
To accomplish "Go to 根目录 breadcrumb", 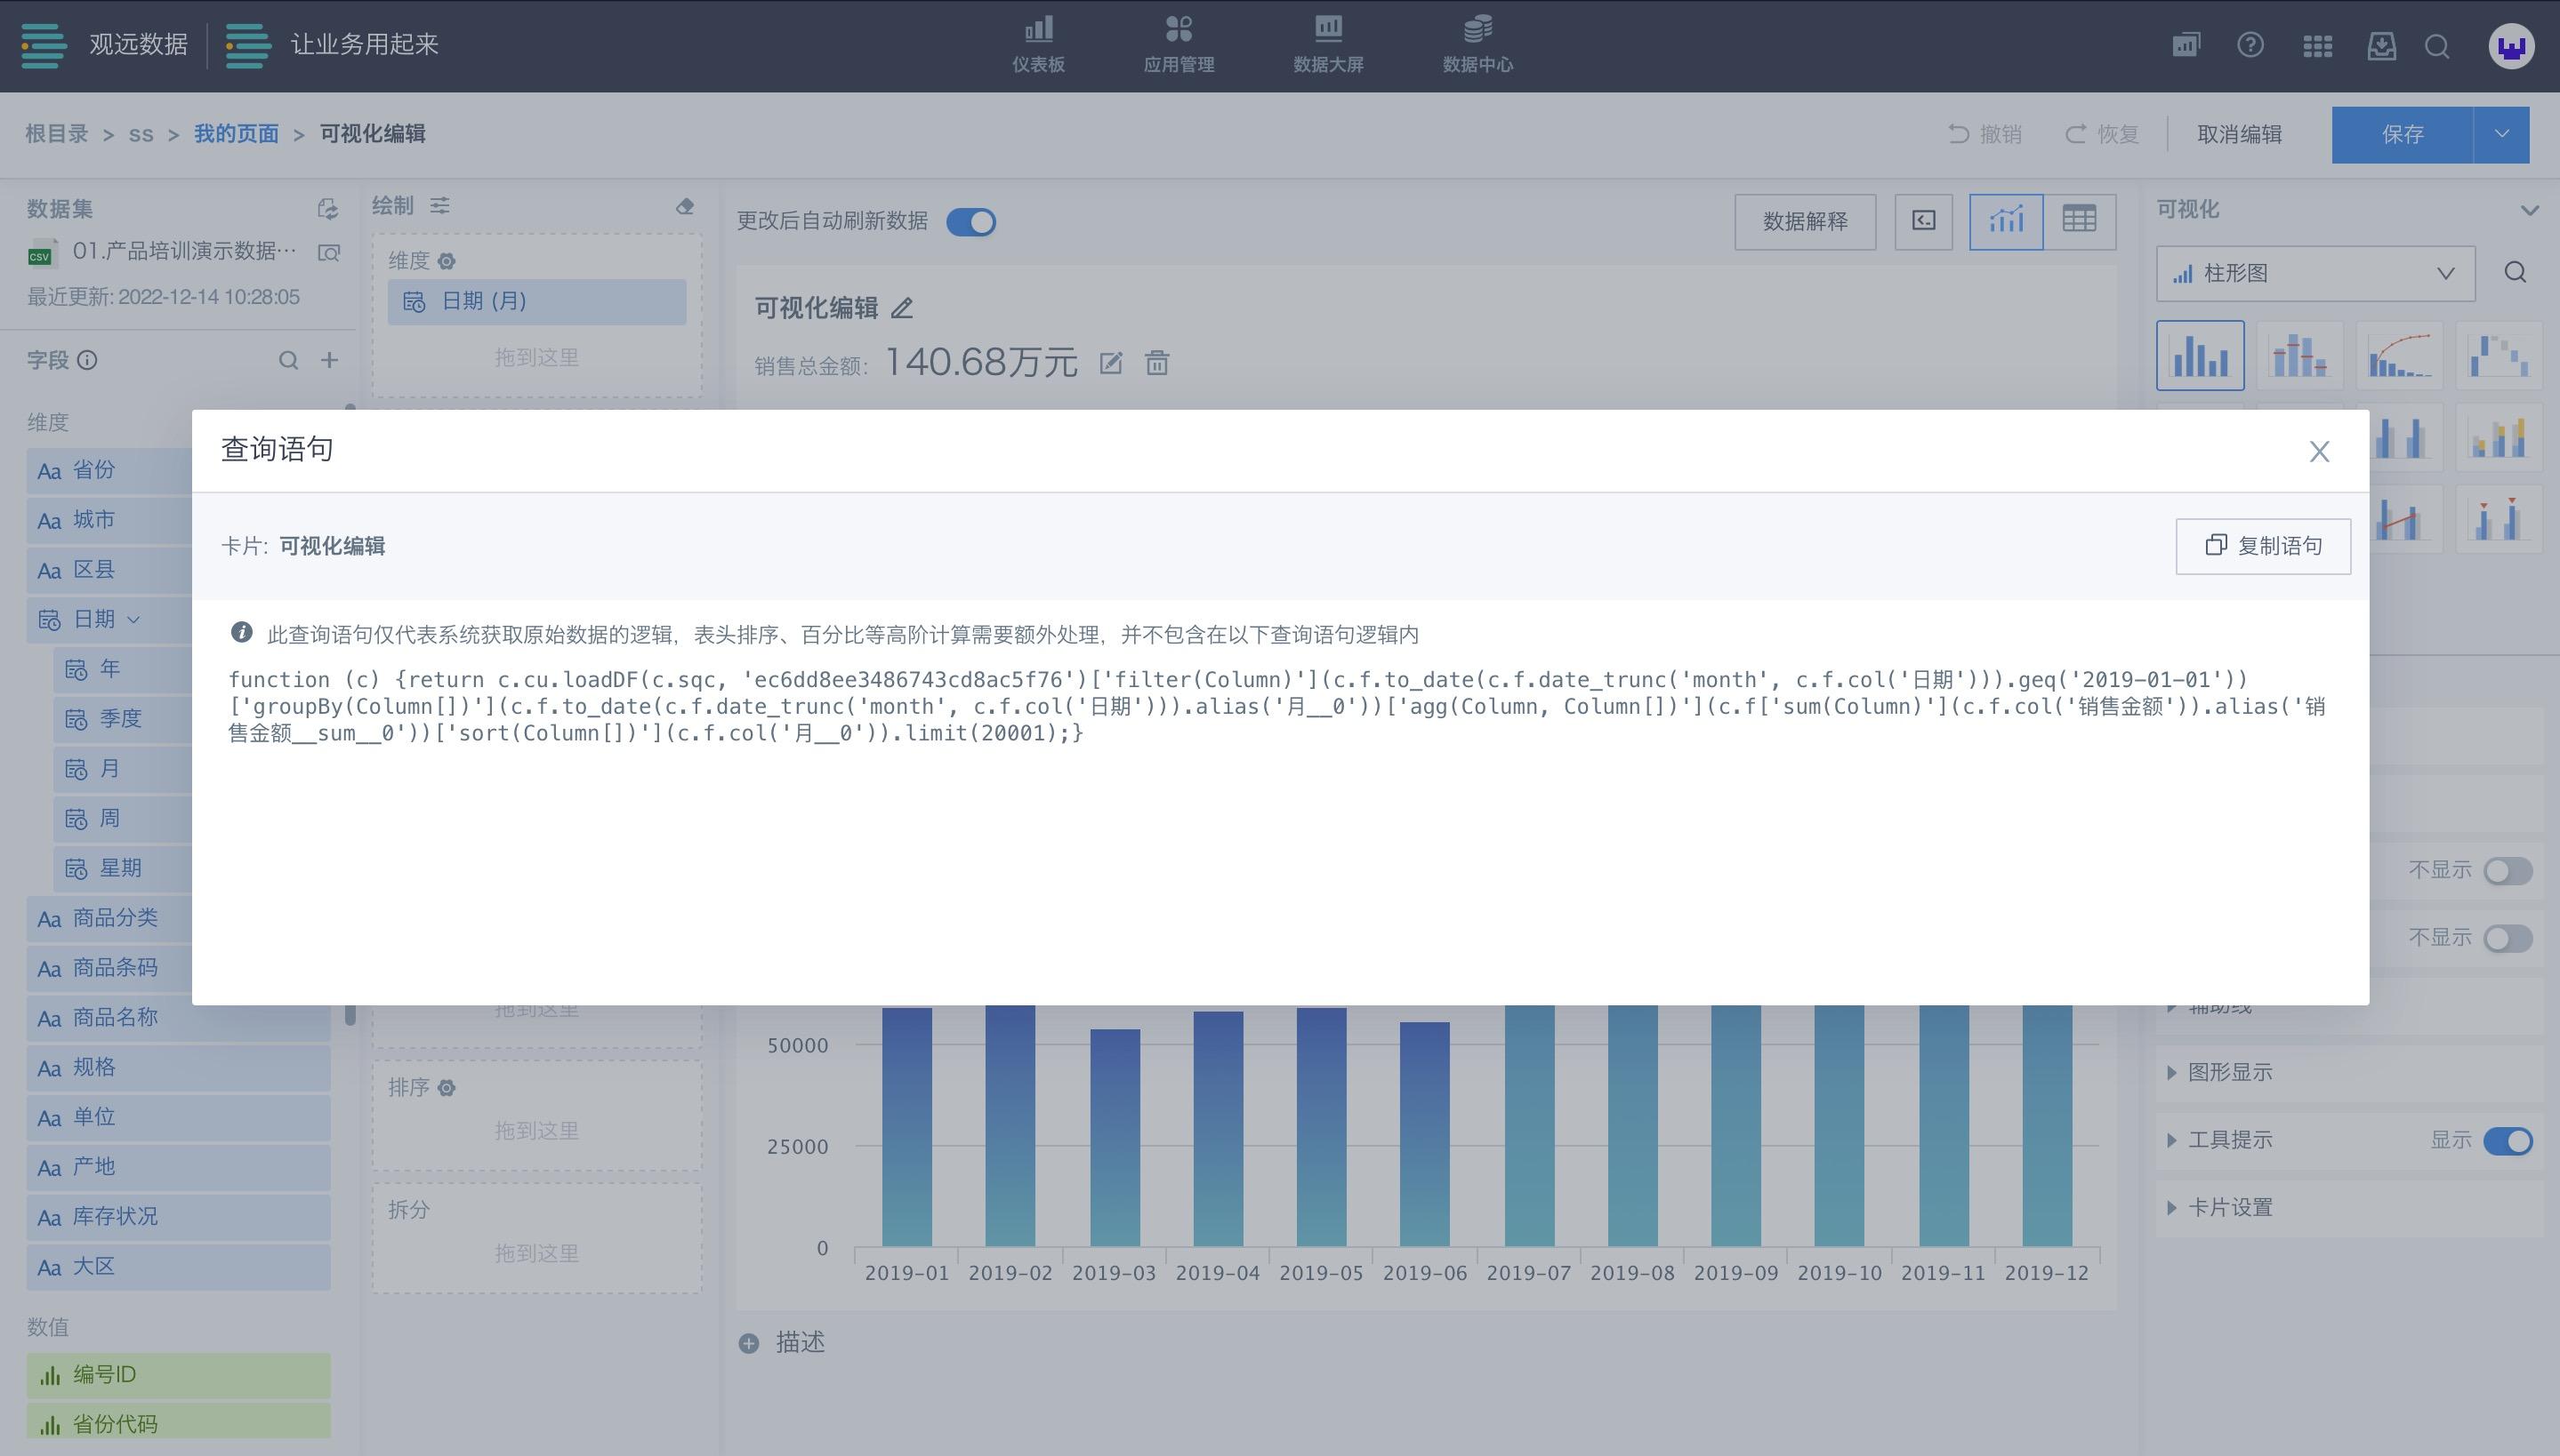I will (x=57, y=134).
